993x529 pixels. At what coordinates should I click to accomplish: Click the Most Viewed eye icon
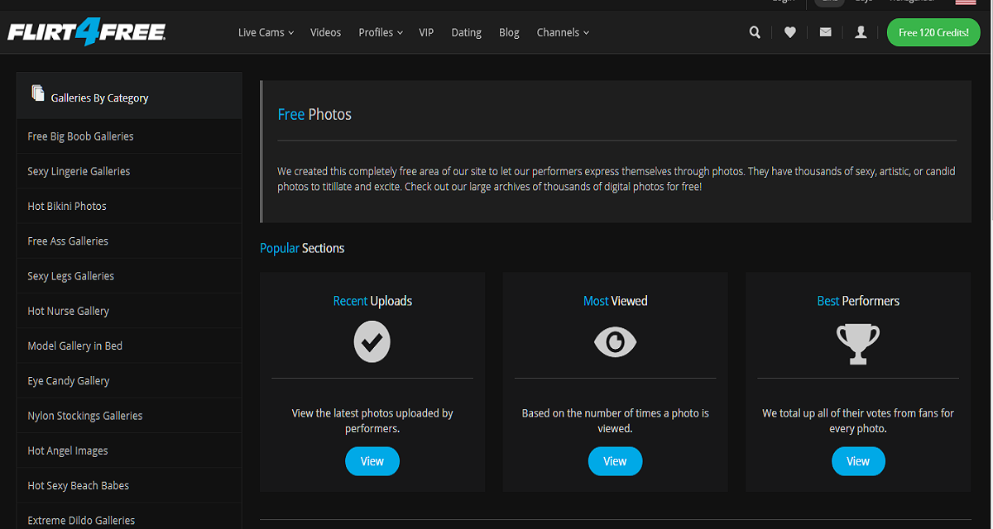(x=615, y=341)
